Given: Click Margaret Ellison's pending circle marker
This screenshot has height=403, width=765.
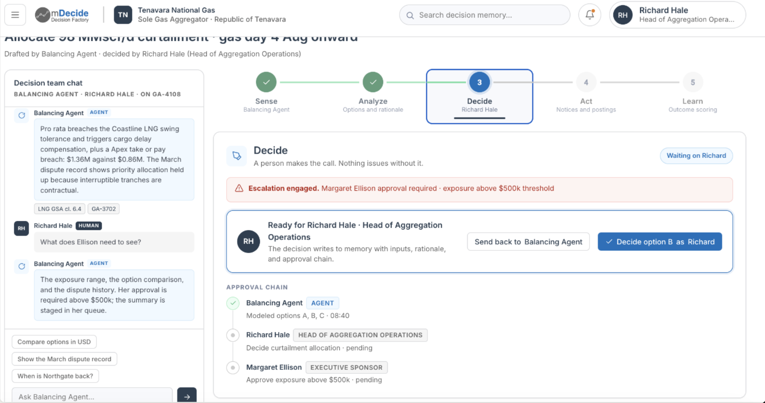Looking at the screenshot, I should [x=233, y=368].
